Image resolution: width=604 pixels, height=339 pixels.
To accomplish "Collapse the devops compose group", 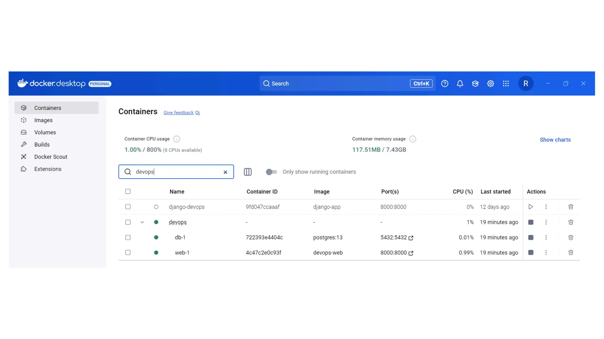I will [x=142, y=222].
